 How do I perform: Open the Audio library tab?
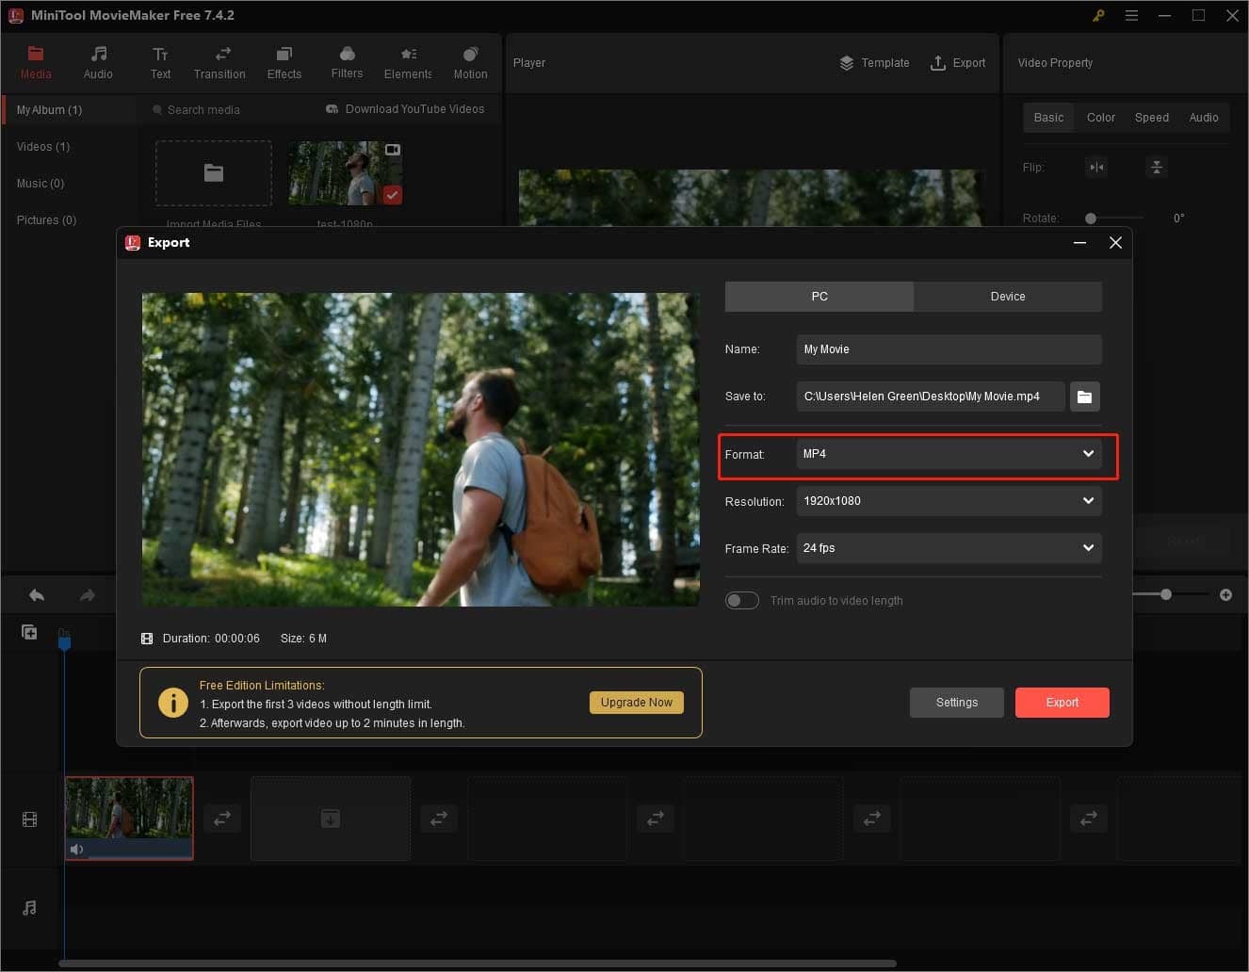click(98, 62)
